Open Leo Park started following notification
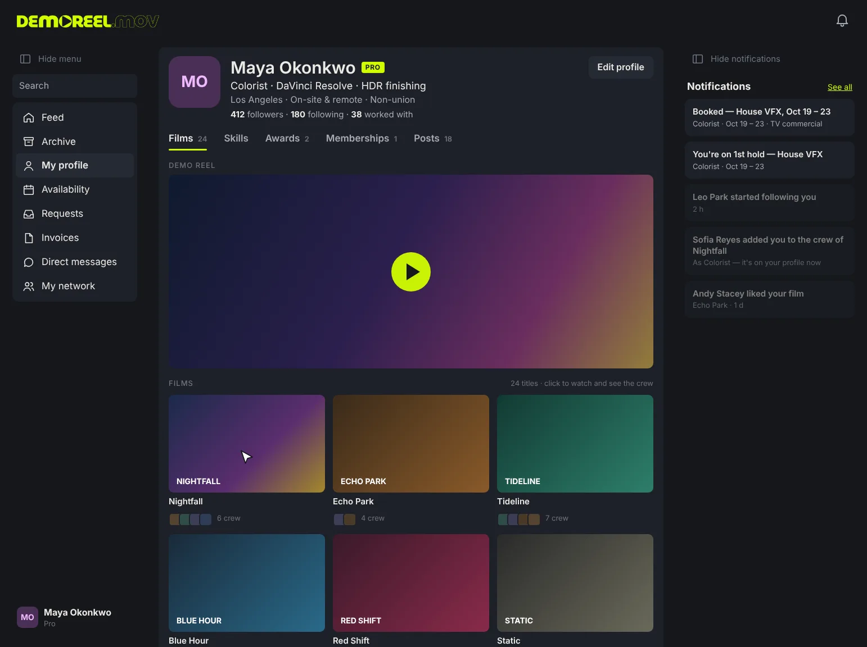867x647 pixels. point(770,203)
